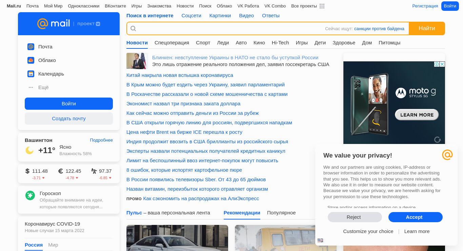Click LEARN MORE on Moto ad
This screenshot has height=251, width=463.
417,115
